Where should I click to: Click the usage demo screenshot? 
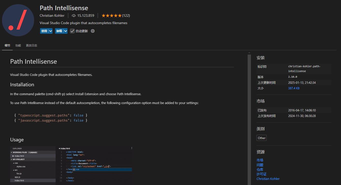pos(71,165)
